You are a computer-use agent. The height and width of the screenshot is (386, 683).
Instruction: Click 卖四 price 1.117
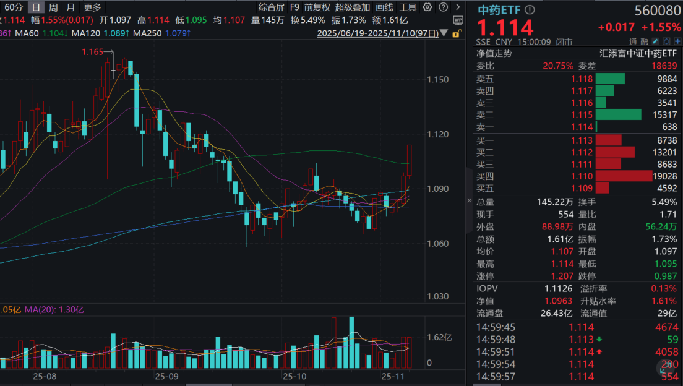click(x=582, y=90)
